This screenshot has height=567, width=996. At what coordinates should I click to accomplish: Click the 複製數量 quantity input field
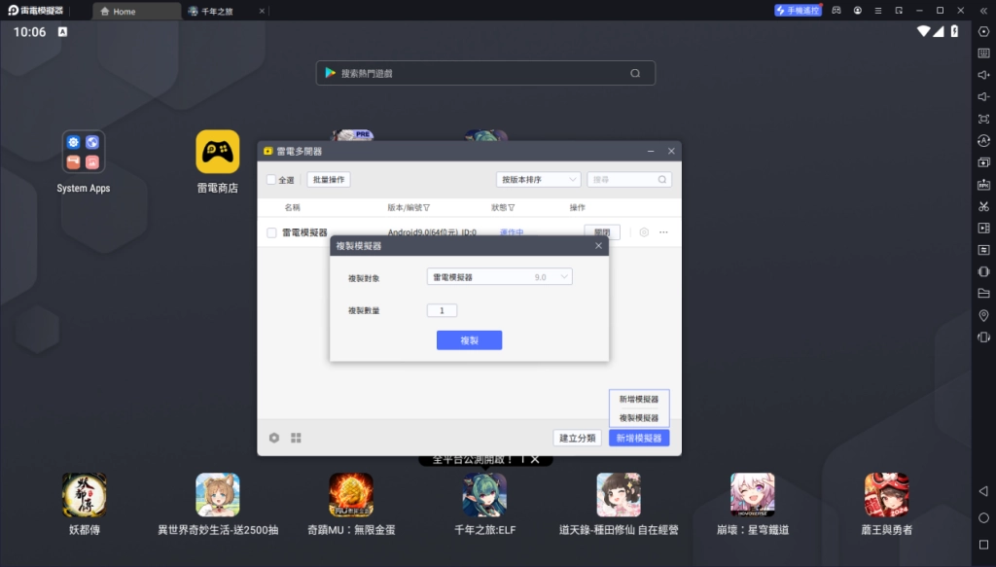tap(442, 310)
